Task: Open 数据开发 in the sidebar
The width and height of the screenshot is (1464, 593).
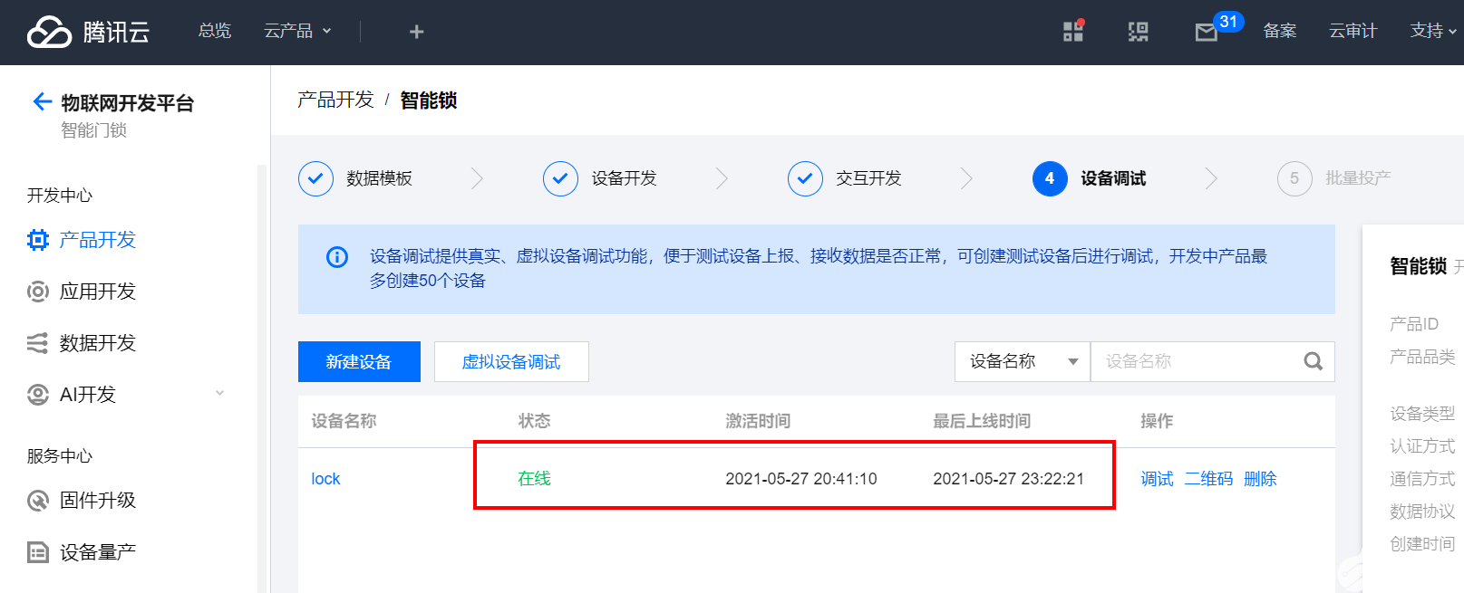Action: pos(98,343)
